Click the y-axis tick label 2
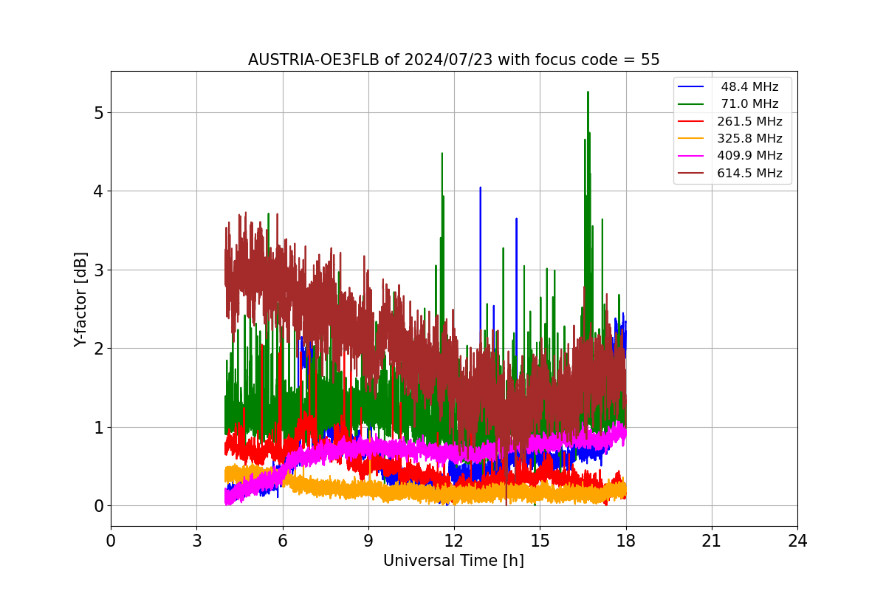 click(x=98, y=349)
